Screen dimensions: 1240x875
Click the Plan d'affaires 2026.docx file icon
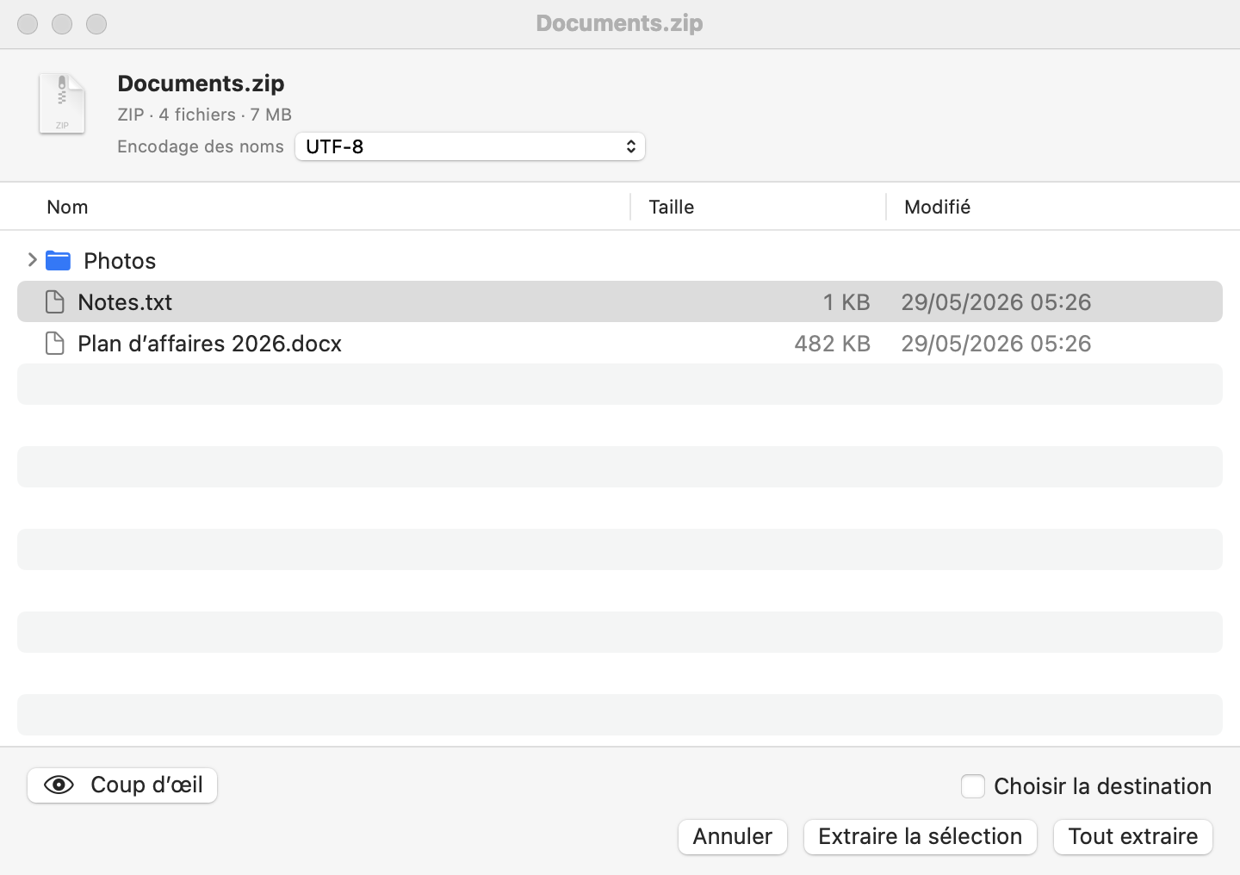[x=55, y=343]
